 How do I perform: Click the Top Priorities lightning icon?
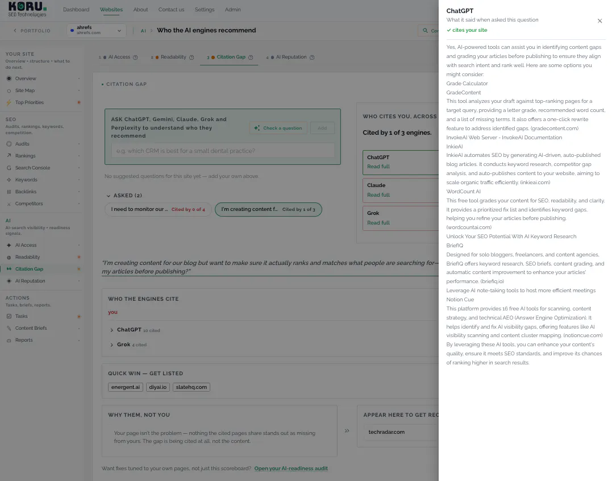[9, 102]
